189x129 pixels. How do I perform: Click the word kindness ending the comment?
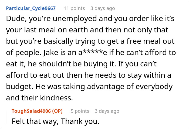[x=56, y=98]
